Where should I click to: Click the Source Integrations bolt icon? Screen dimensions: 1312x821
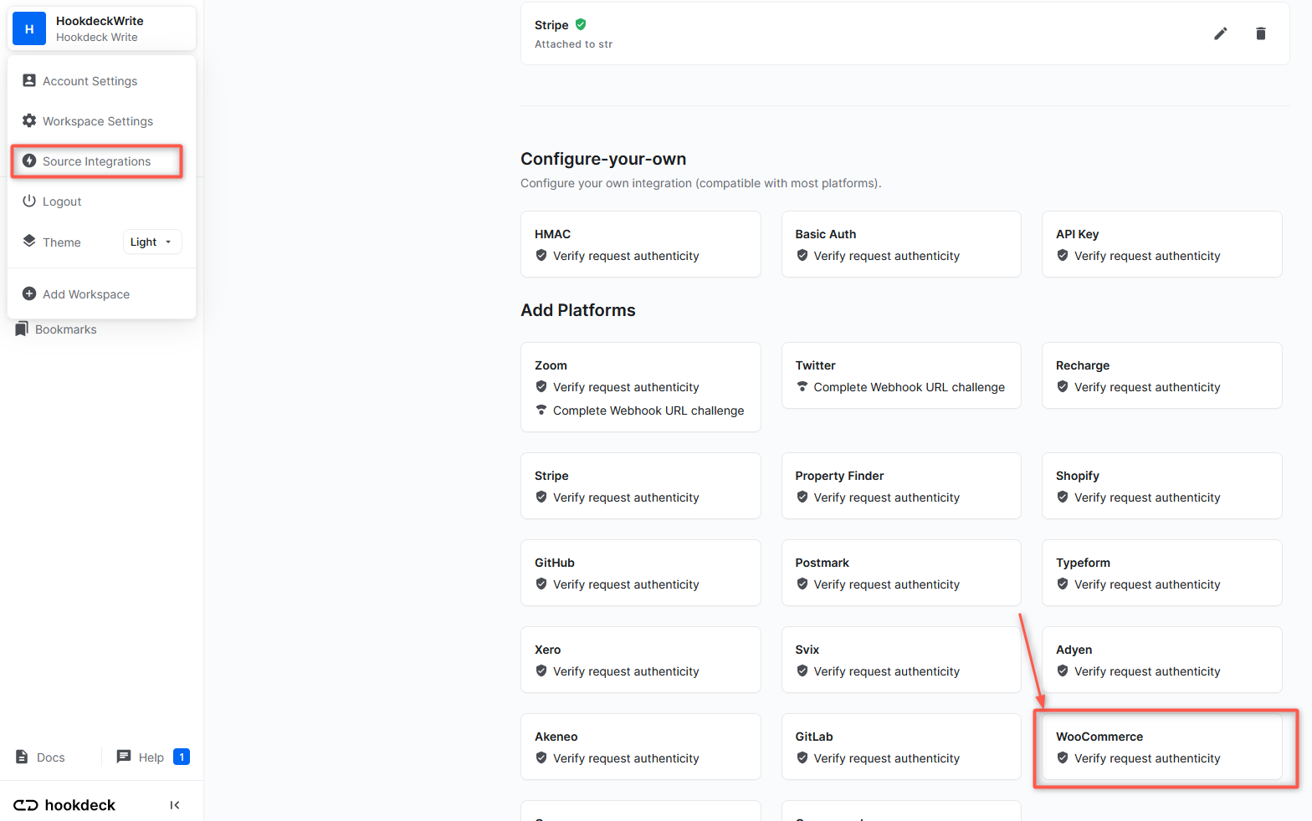(x=29, y=161)
